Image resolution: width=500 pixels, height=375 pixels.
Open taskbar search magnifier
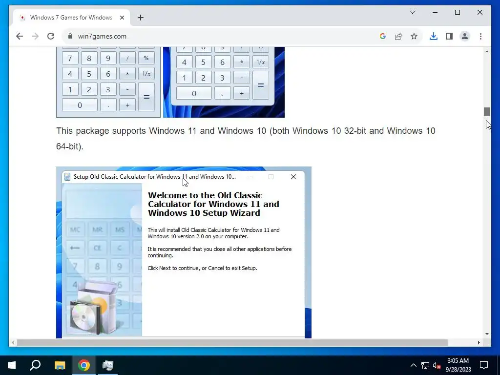click(35, 365)
